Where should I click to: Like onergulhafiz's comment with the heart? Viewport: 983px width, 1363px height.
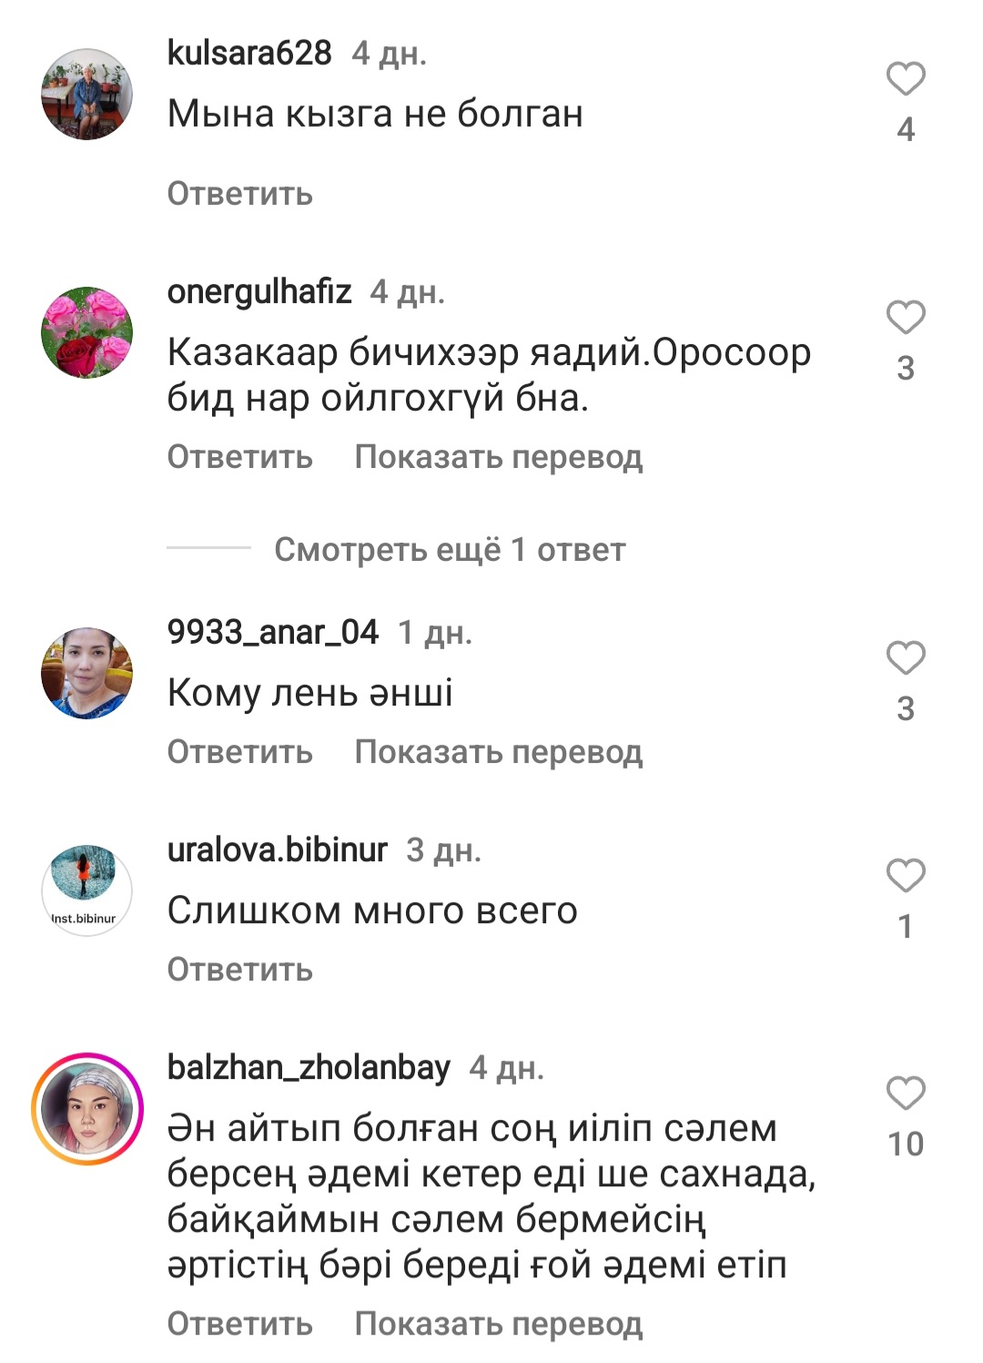(906, 318)
